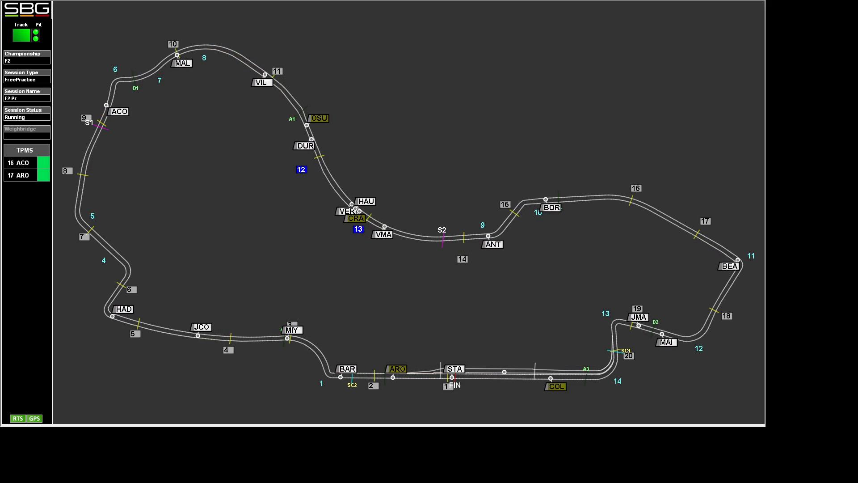Click the SBG logo

point(27,9)
